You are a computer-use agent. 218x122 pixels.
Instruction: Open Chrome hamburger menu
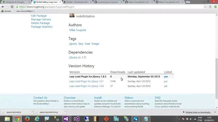pyautogui.click(x=215, y=7)
